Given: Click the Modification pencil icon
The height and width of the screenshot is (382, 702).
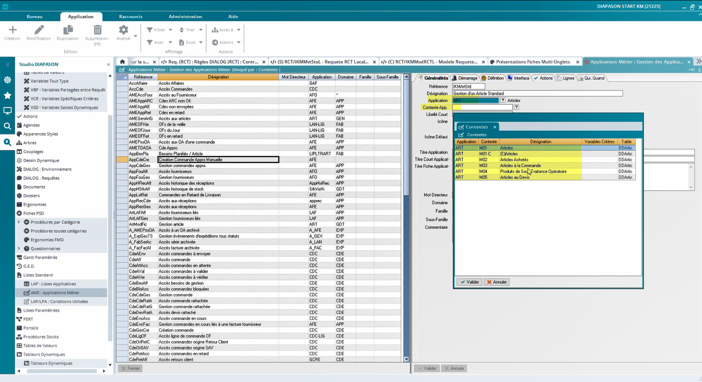Looking at the screenshot, I should 39,31.
